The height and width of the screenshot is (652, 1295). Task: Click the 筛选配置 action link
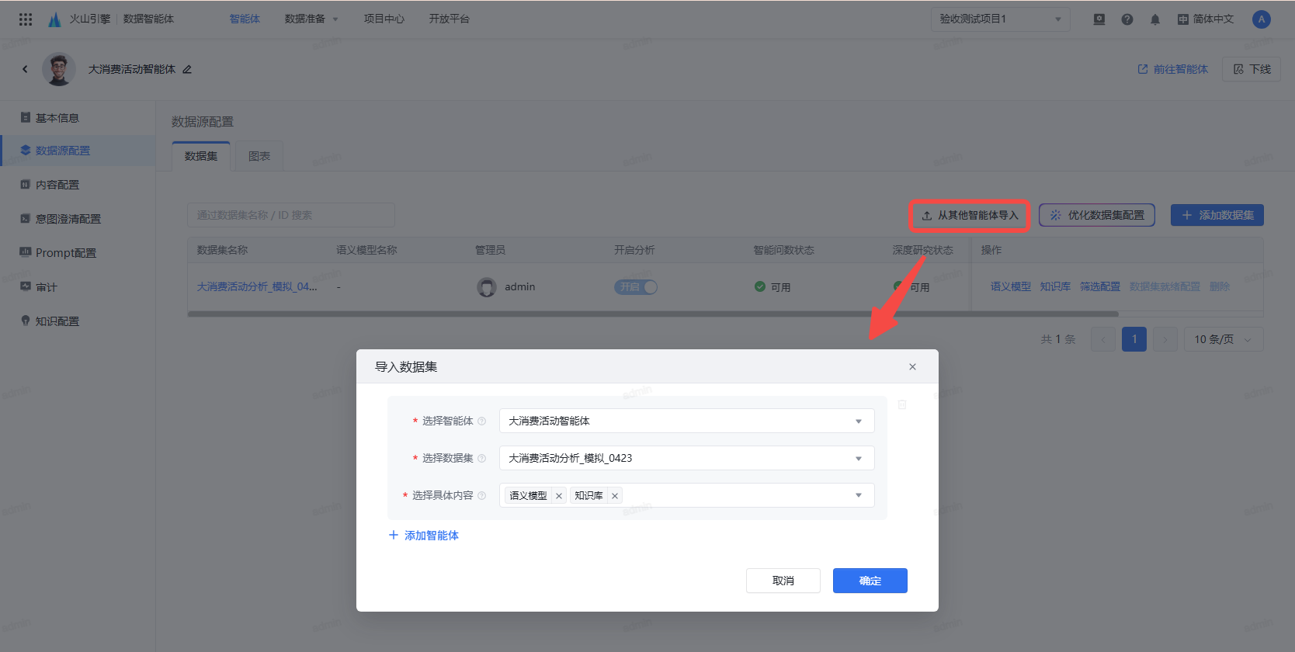coord(1100,287)
